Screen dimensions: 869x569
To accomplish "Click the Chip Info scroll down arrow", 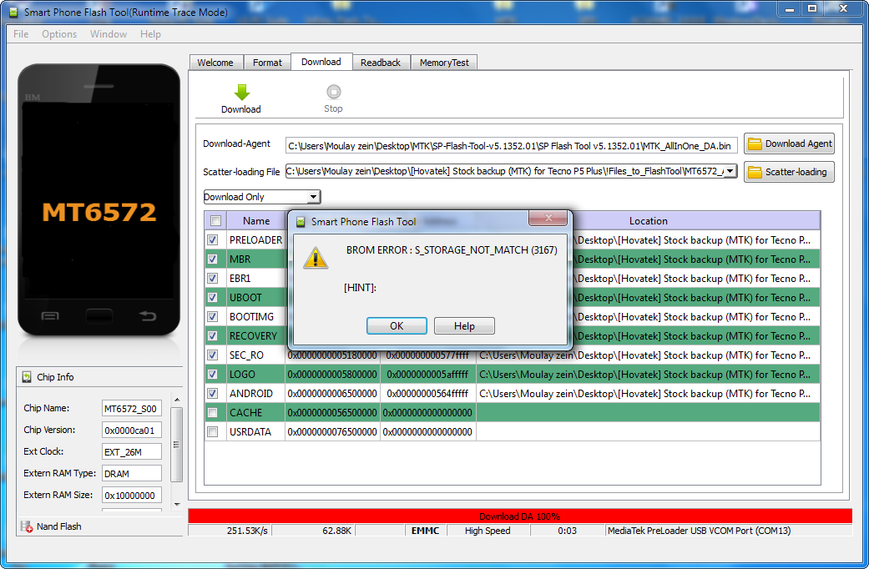I will [177, 504].
